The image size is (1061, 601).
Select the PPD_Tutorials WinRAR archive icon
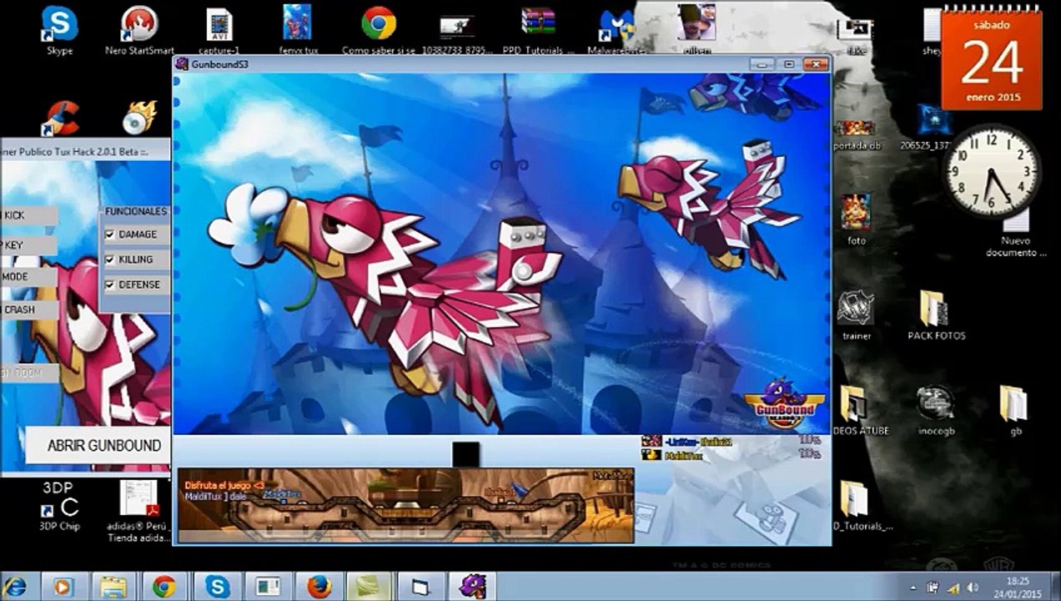click(539, 29)
